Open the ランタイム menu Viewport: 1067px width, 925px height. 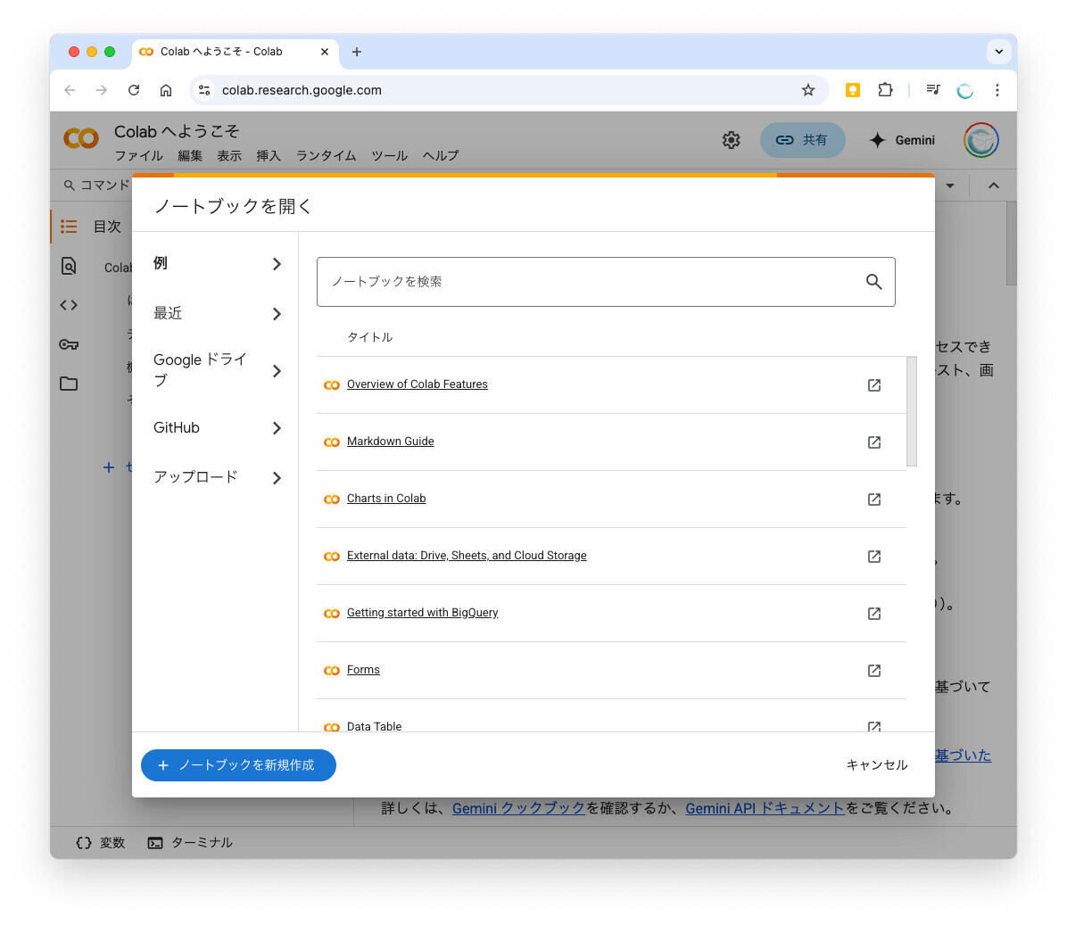click(326, 156)
